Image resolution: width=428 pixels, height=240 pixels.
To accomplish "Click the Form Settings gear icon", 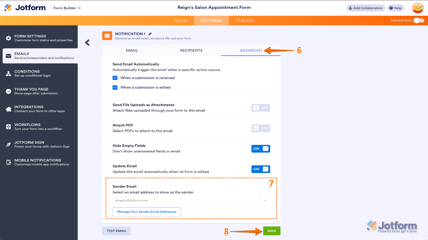I will (9, 38).
